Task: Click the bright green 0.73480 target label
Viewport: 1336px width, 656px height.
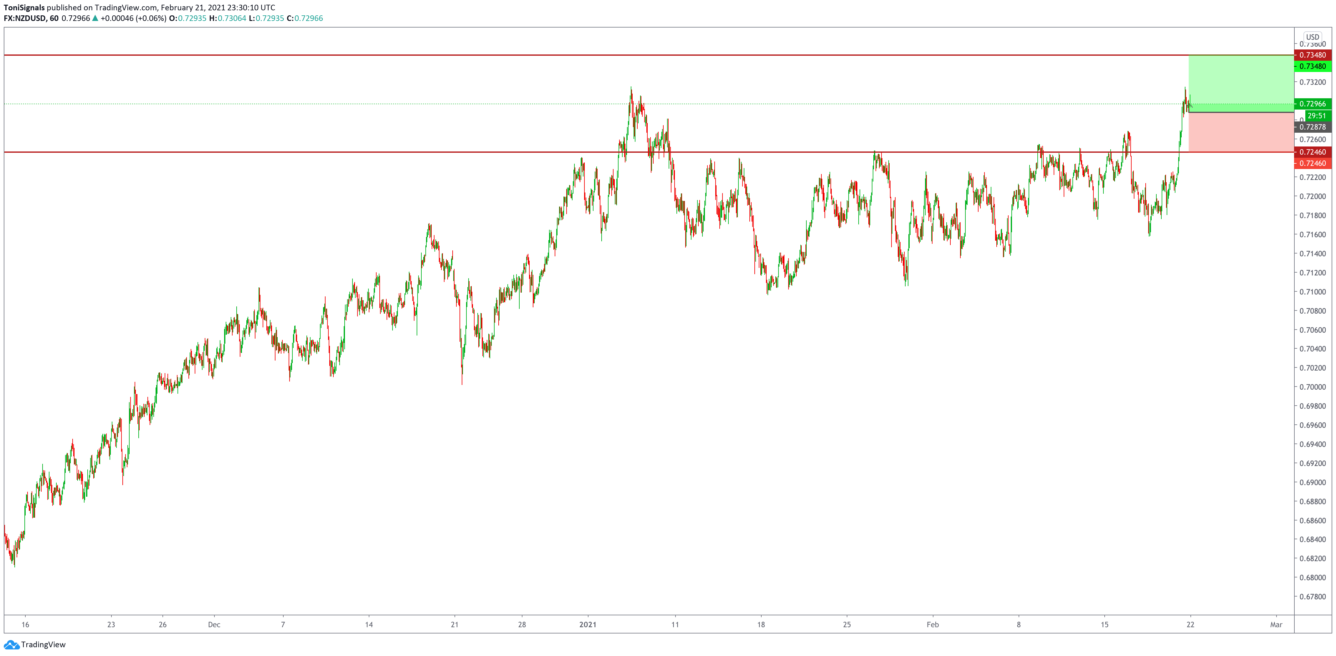Action: 1312,66
